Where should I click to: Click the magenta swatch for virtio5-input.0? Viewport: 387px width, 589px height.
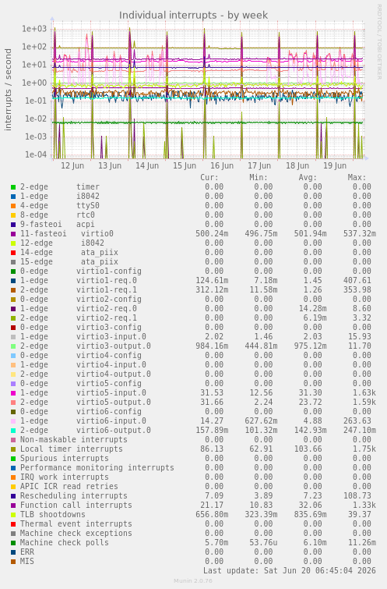pyautogui.click(x=13, y=393)
